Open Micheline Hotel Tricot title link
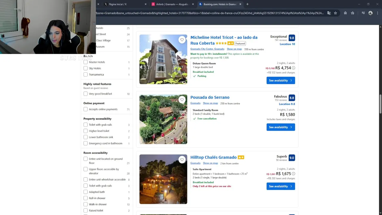The width and height of the screenshot is (382, 215). click(224, 40)
